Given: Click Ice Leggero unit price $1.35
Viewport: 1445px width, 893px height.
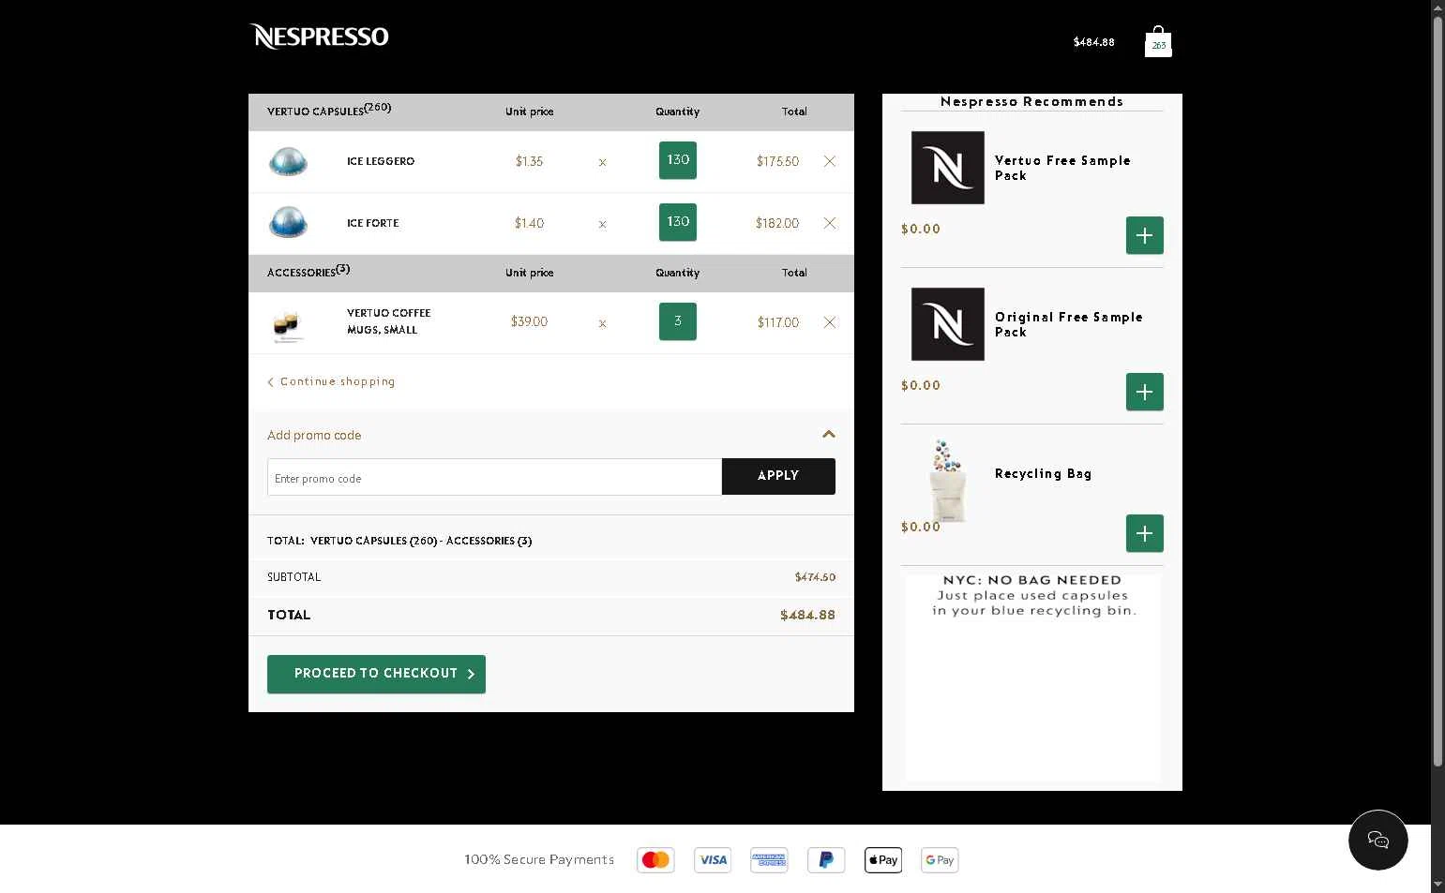Looking at the screenshot, I should tap(529, 161).
